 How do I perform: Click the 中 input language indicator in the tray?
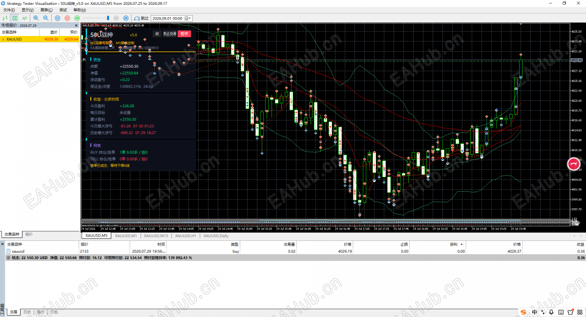pos(535,312)
